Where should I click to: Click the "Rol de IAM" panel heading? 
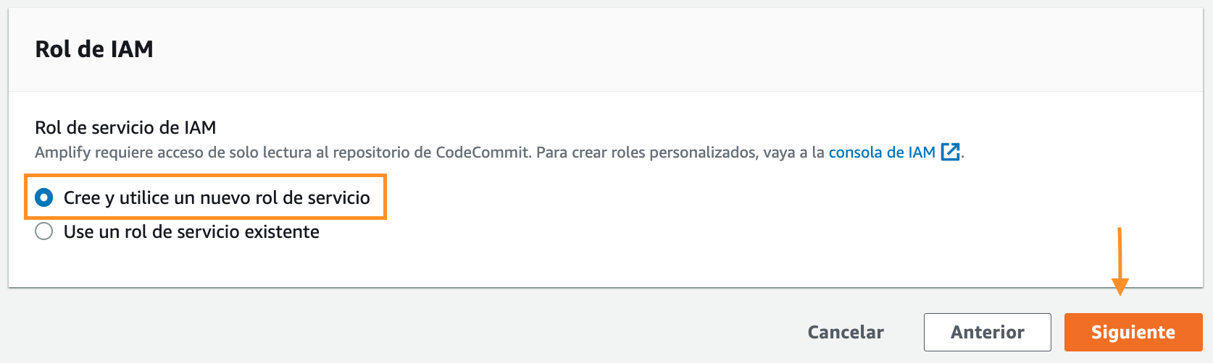(x=94, y=49)
